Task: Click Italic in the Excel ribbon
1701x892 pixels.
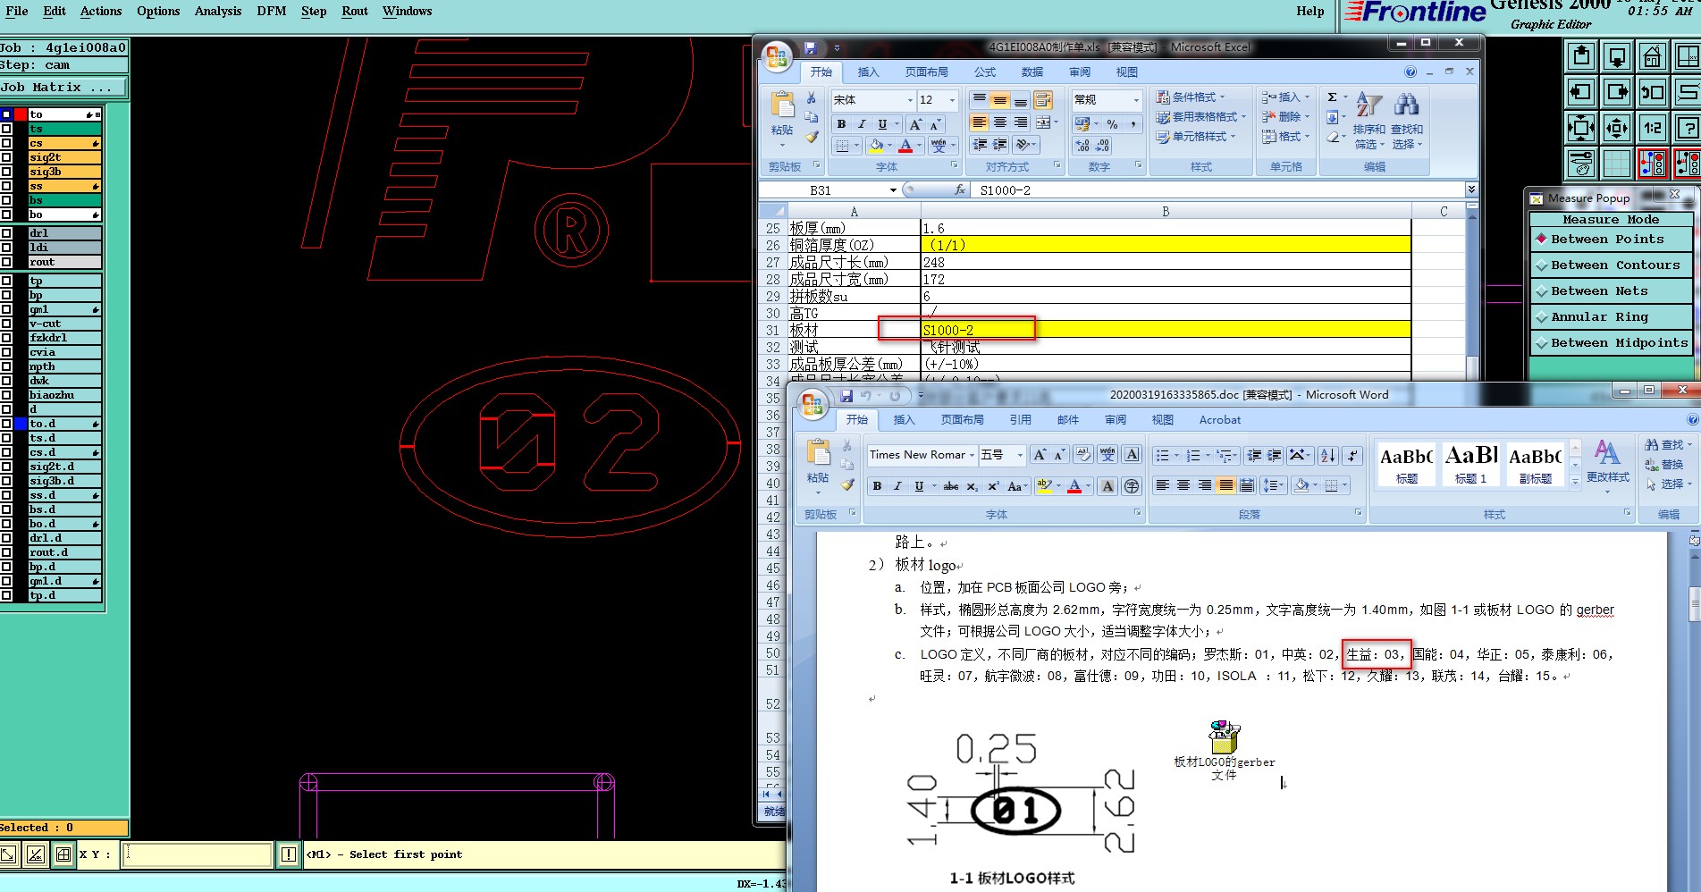Action: (x=862, y=124)
